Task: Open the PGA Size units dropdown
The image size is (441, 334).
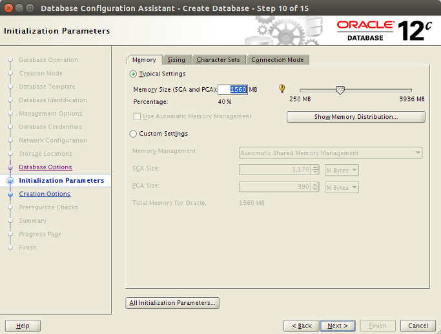Action: 342,187
